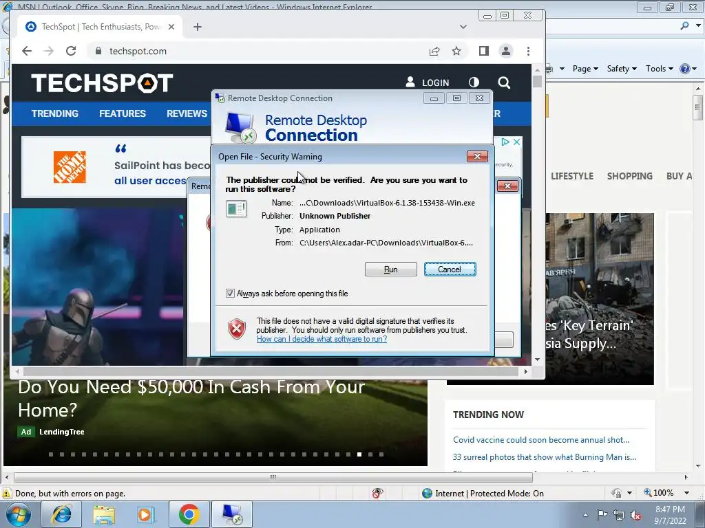
Task: Uncheck Always ask before opening this file
Action: click(x=230, y=293)
